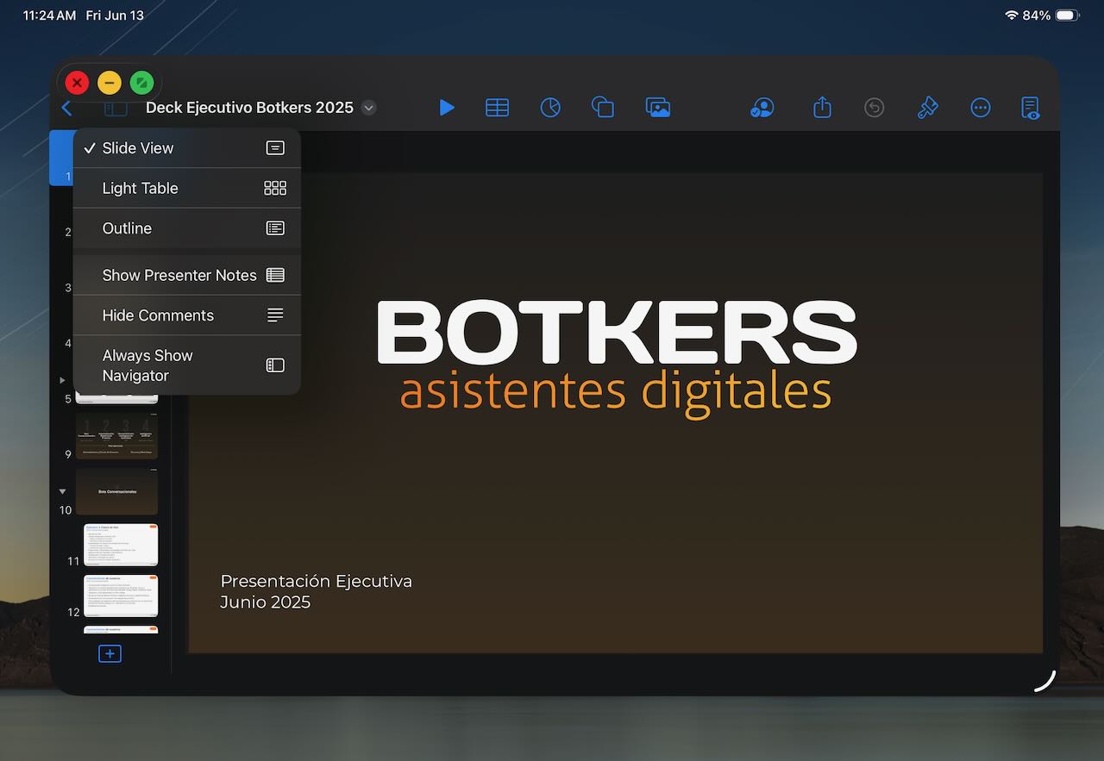Viewport: 1104px width, 761px height.
Task: Select the Junio 2025 text
Action: click(266, 602)
